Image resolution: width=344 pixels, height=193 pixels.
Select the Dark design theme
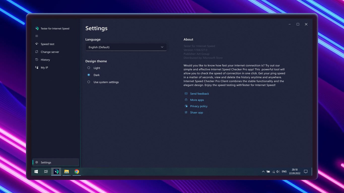pyautogui.click(x=89, y=75)
